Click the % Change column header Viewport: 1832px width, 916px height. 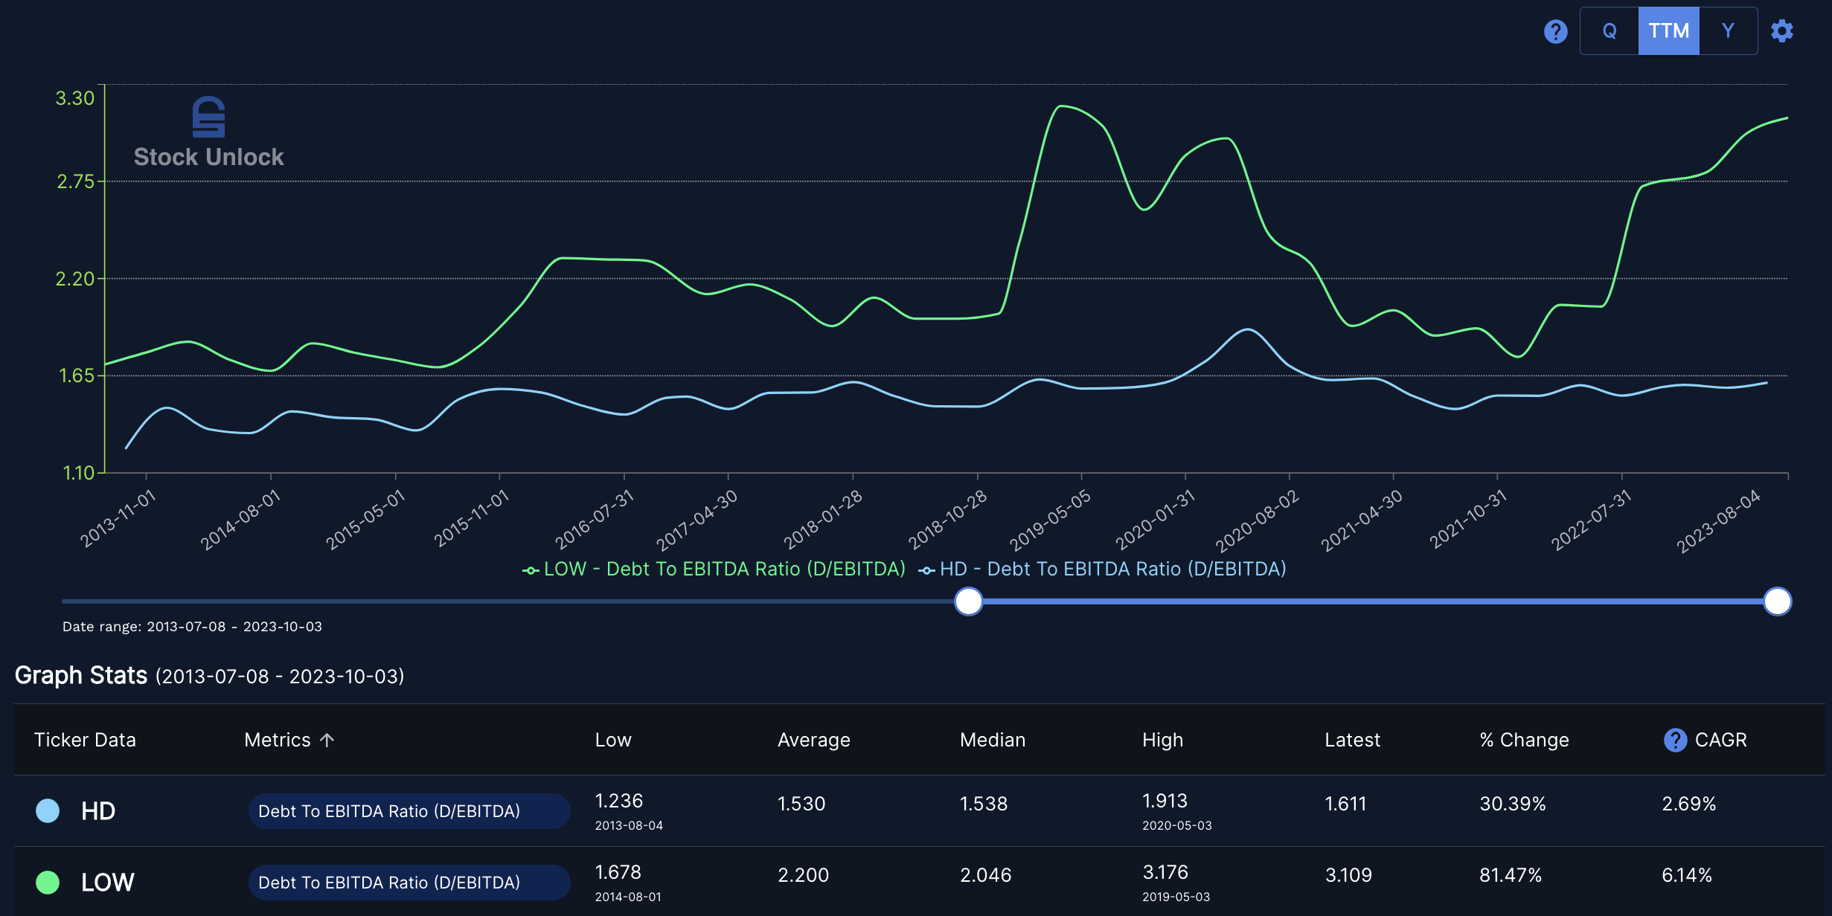point(1524,740)
